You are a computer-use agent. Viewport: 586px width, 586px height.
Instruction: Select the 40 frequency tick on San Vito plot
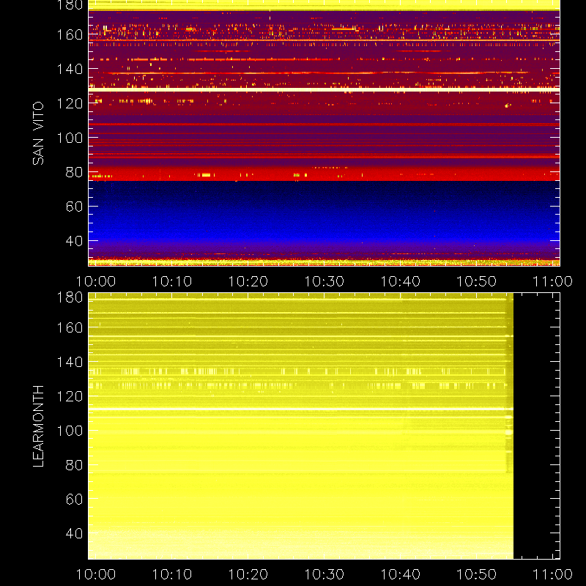(x=74, y=241)
